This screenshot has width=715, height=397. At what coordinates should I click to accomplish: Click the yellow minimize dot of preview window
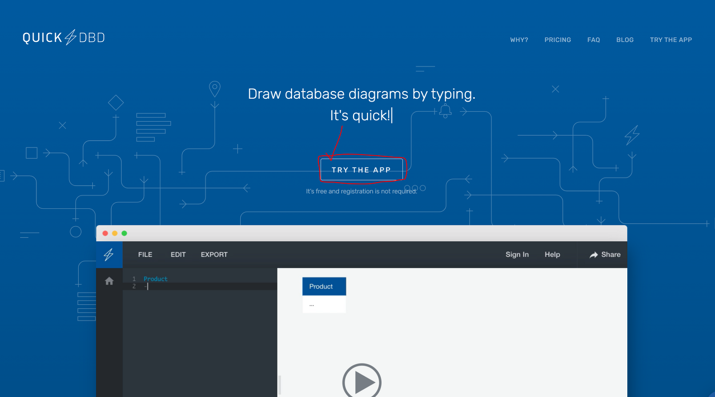tap(115, 233)
